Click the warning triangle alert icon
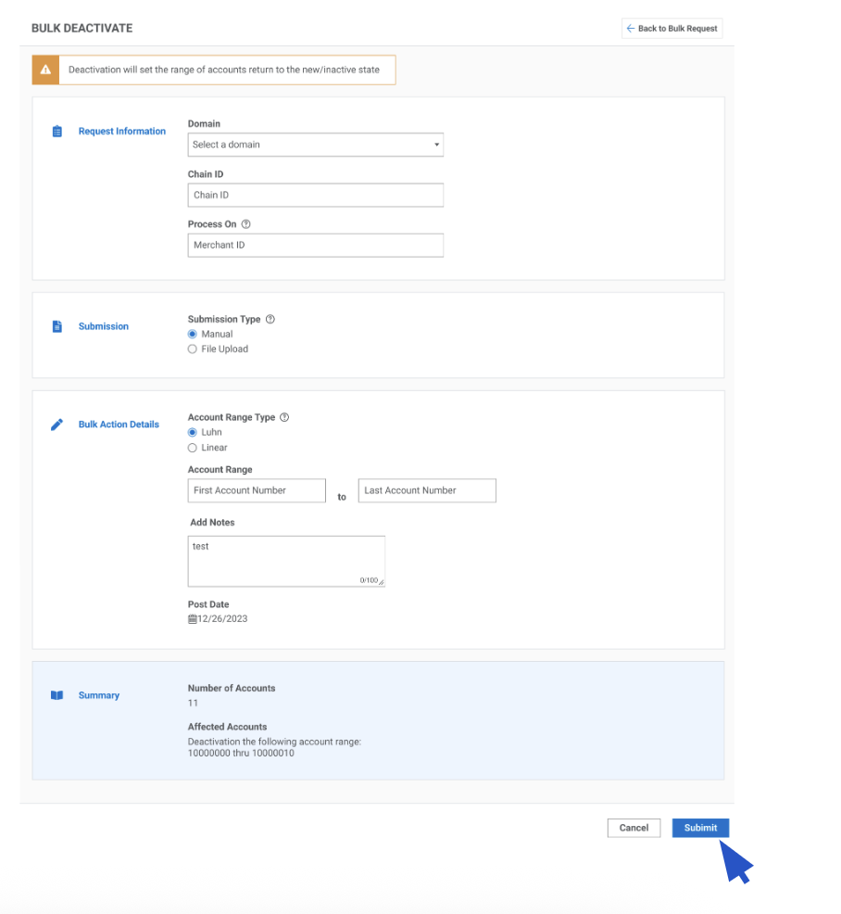841x914 pixels. point(45,70)
